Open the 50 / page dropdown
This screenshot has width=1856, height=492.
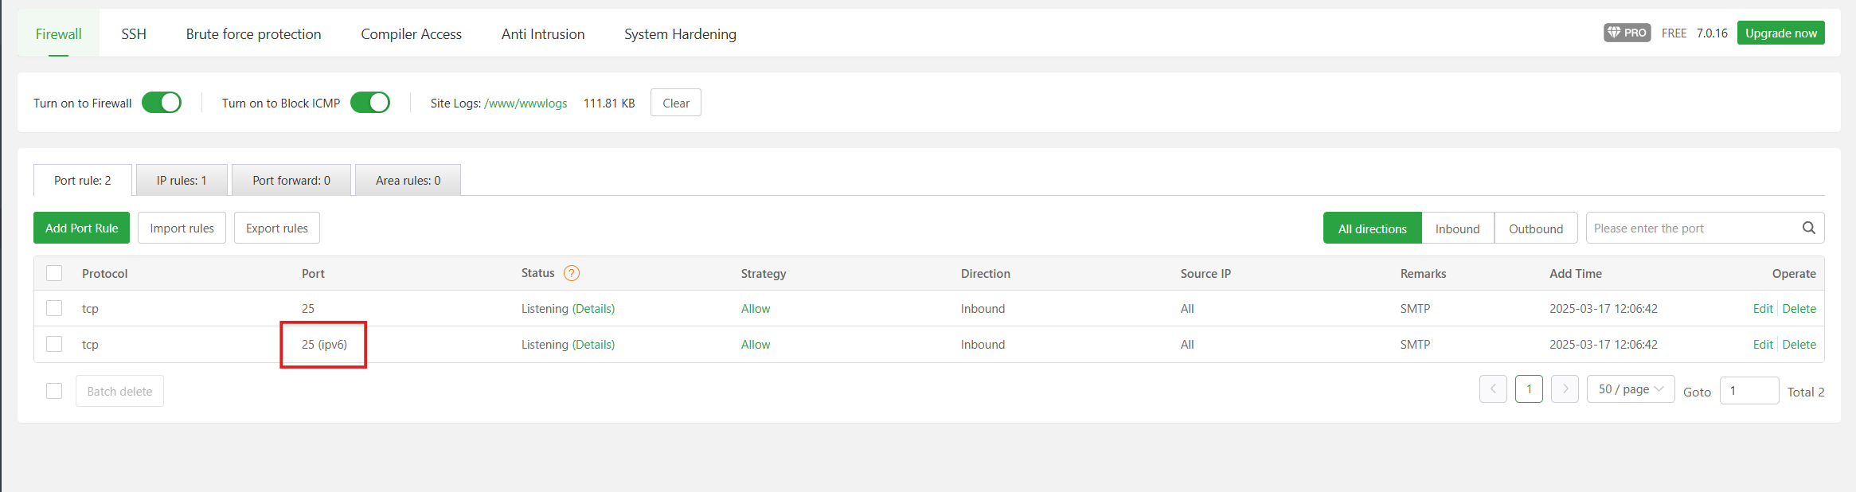1630,389
